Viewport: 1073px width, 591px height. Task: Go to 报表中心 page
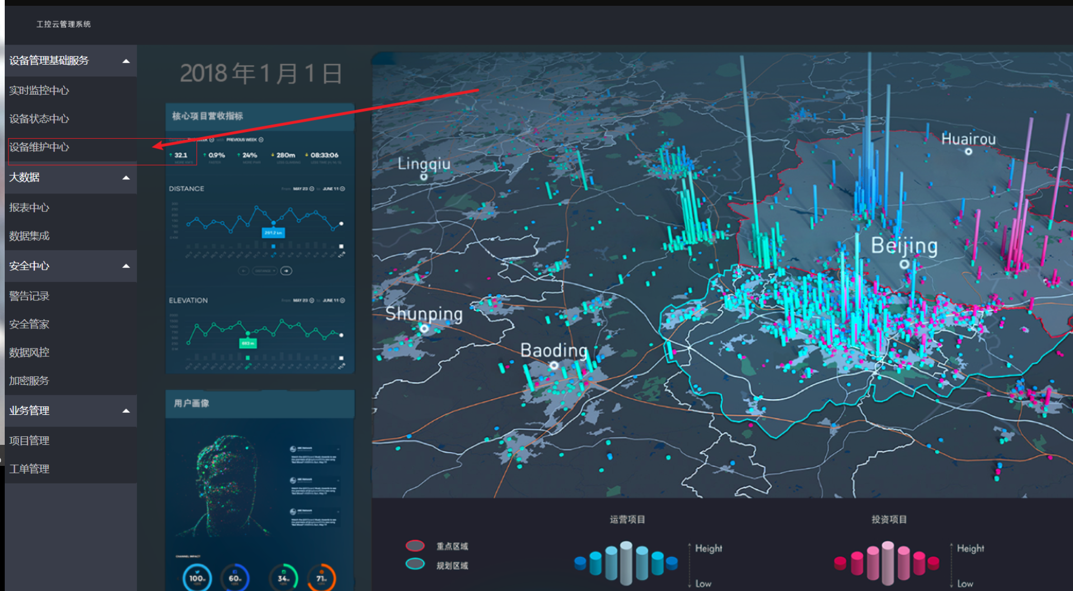coord(29,208)
